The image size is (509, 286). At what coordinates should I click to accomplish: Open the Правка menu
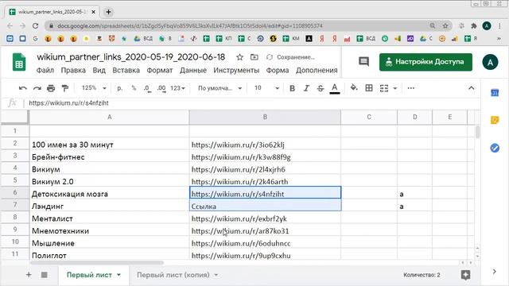click(x=73, y=70)
